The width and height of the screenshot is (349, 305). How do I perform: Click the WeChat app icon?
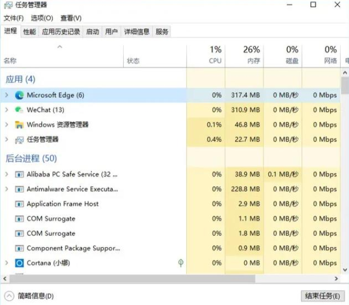pyautogui.click(x=19, y=110)
